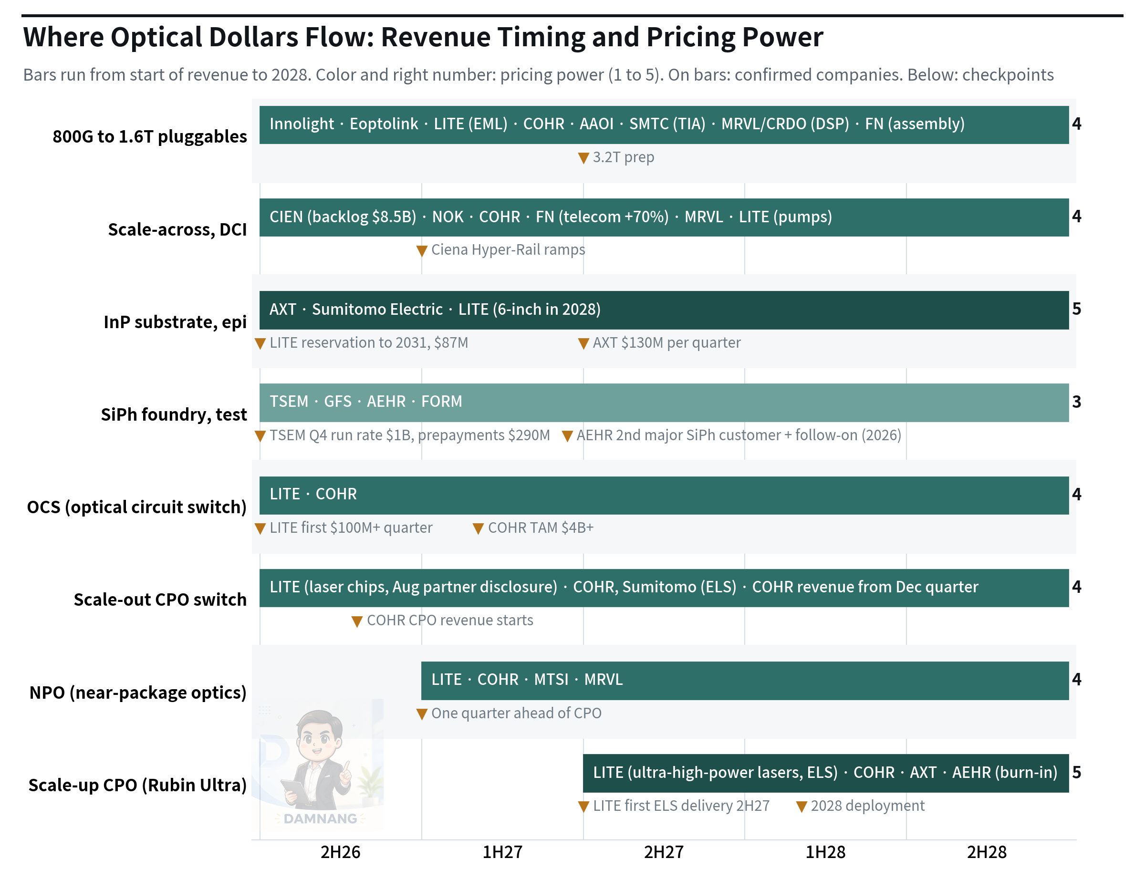This screenshot has height=879, width=1145.
Task: Click the 3.2T prep checkpoint marker
Action: coord(583,158)
